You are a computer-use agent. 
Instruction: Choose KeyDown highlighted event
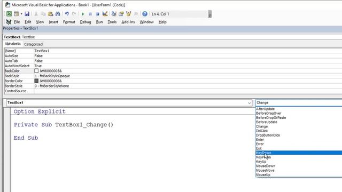(x=299, y=153)
